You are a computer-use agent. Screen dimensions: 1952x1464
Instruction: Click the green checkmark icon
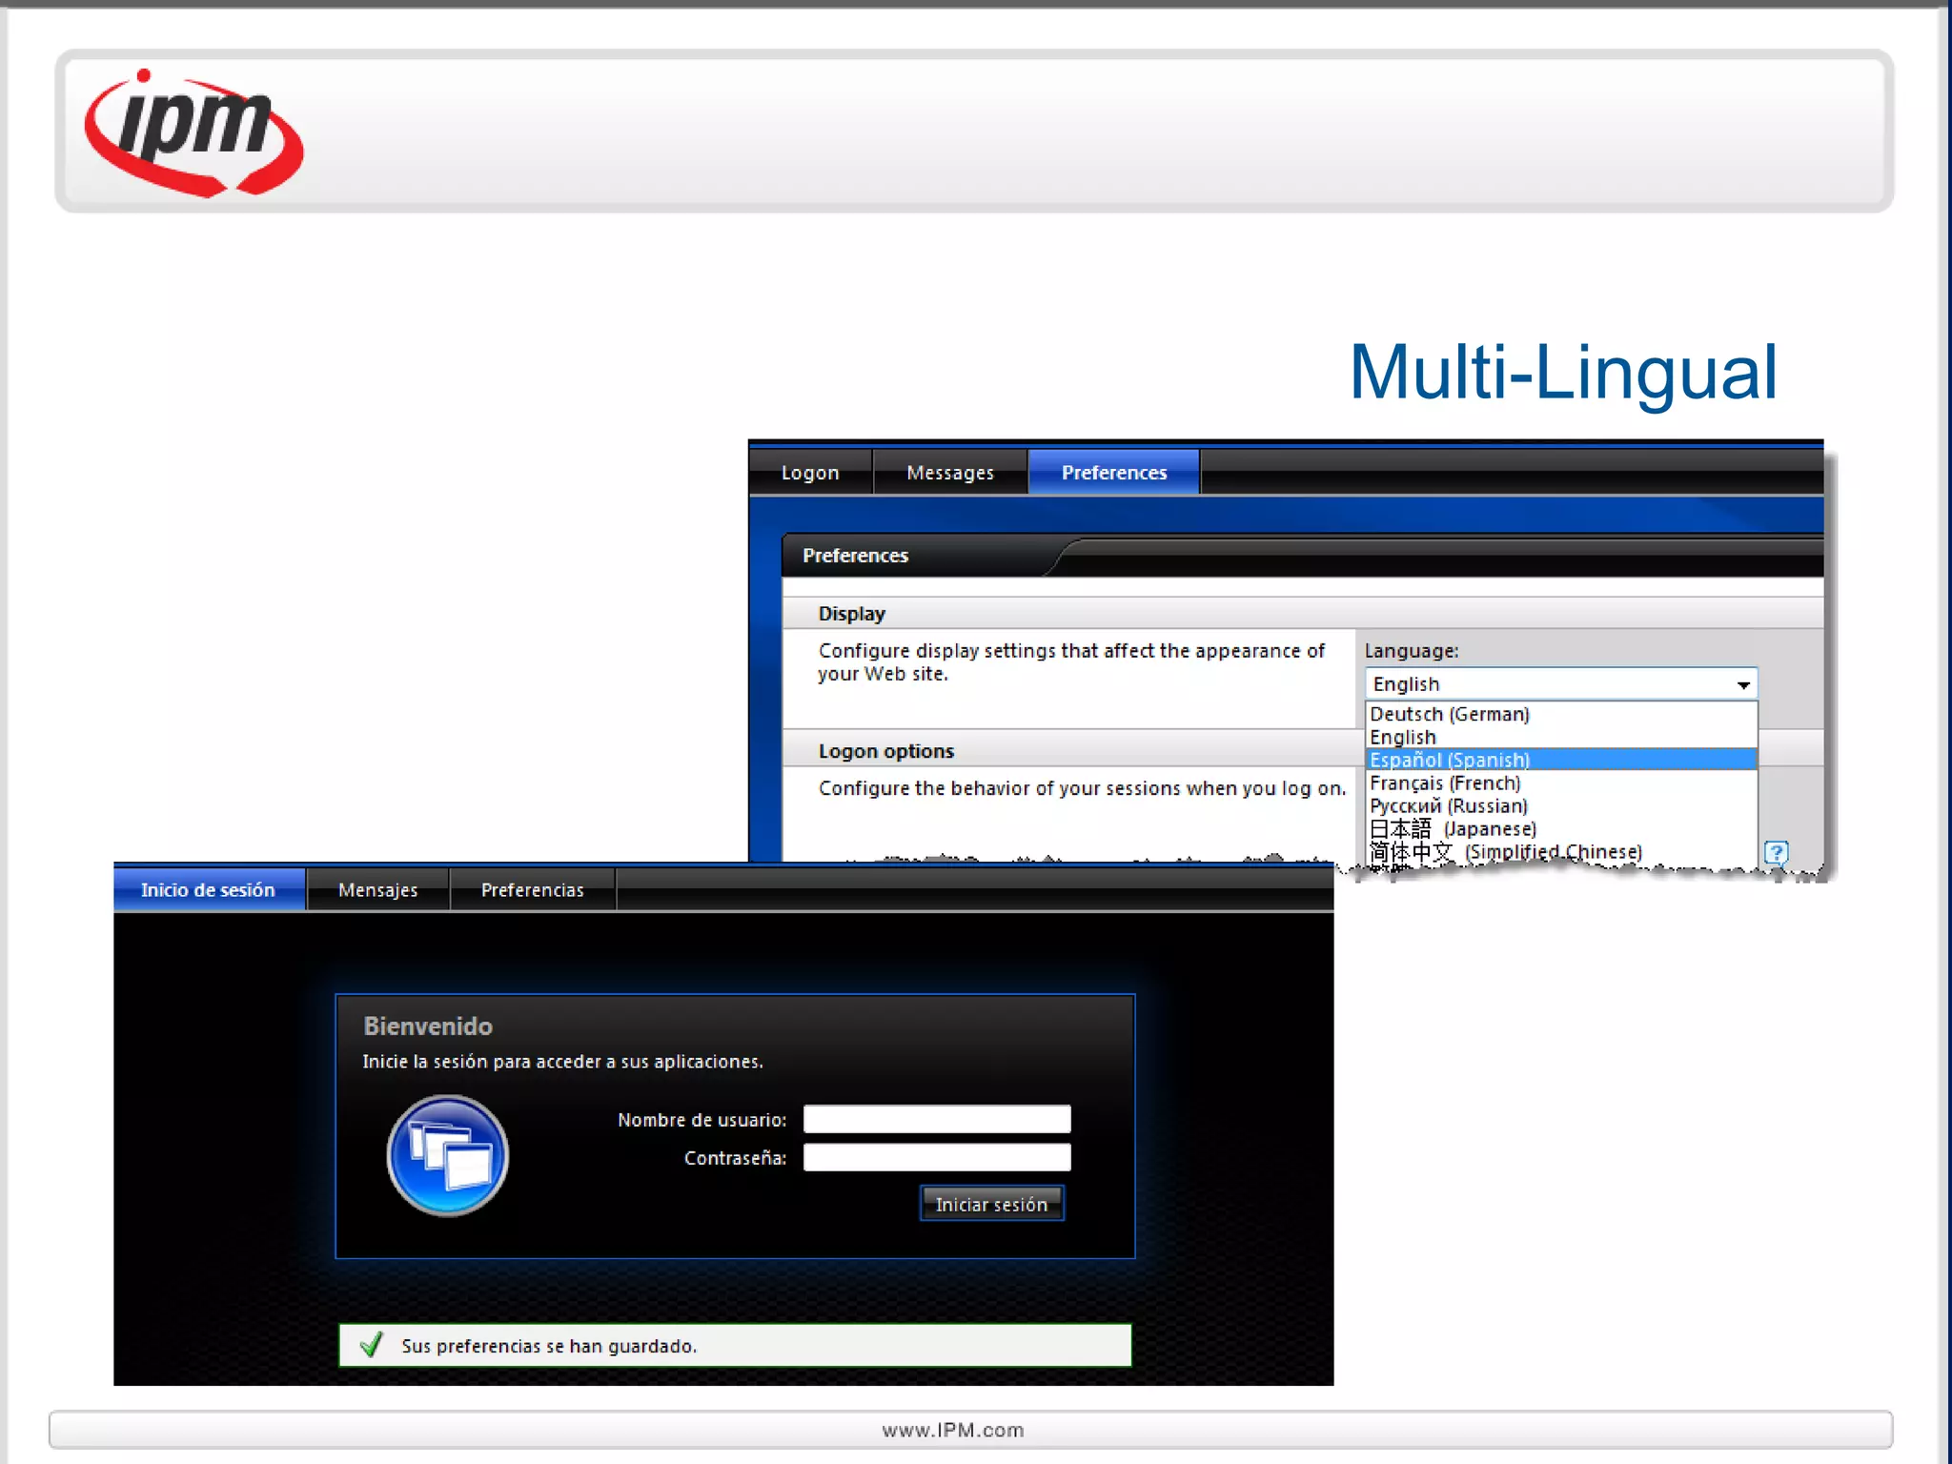(372, 1345)
